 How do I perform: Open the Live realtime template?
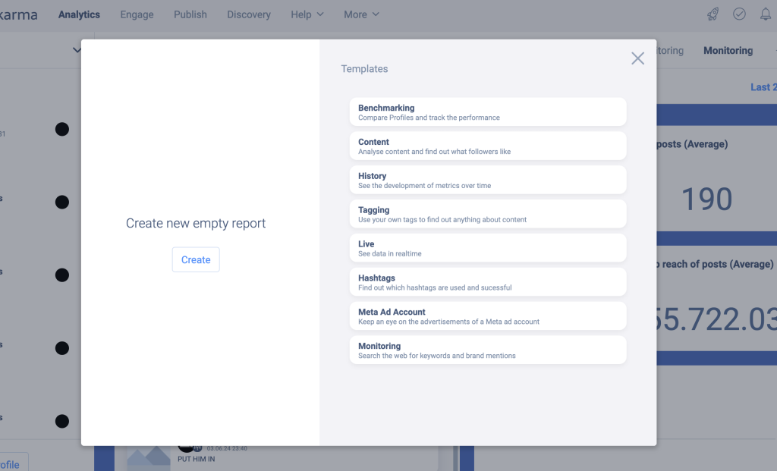tap(488, 248)
